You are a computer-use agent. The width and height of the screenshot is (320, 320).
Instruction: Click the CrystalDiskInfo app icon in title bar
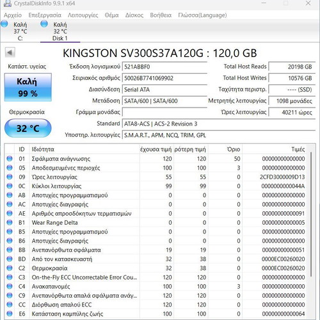tap(8, 3)
